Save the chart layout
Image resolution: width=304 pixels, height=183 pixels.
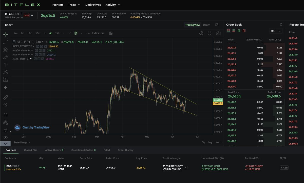tap(110, 33)
